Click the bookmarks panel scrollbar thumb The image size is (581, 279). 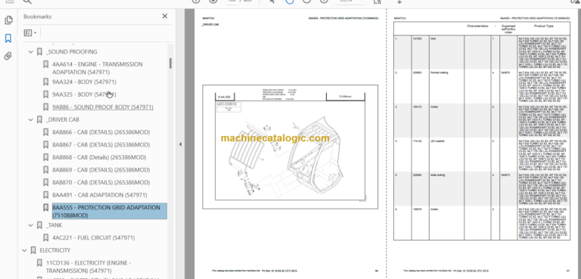click(170, 63)
